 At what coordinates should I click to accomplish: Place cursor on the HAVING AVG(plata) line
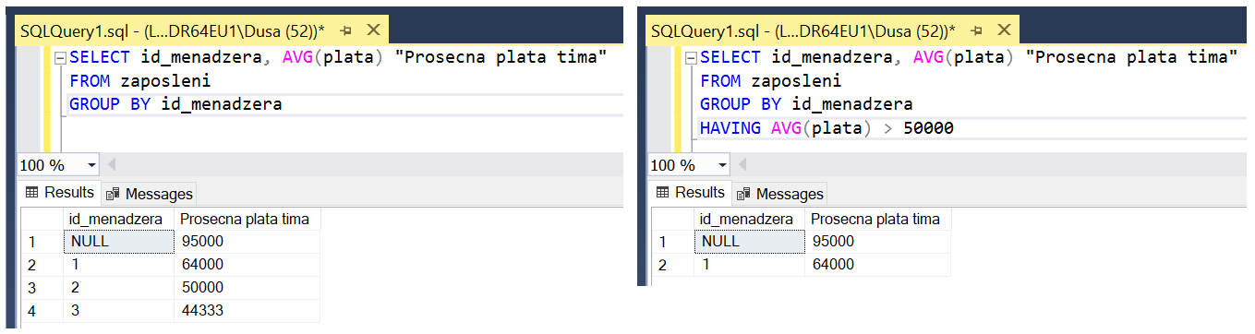(x=827, y=128)
